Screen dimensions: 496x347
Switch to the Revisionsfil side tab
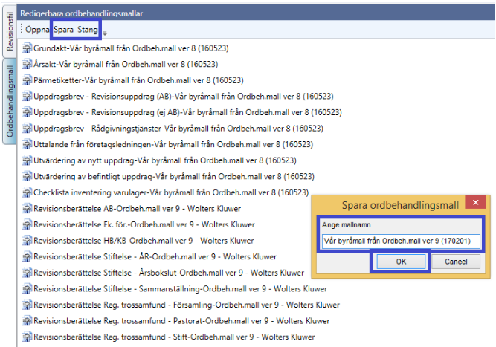click(10, 31)
